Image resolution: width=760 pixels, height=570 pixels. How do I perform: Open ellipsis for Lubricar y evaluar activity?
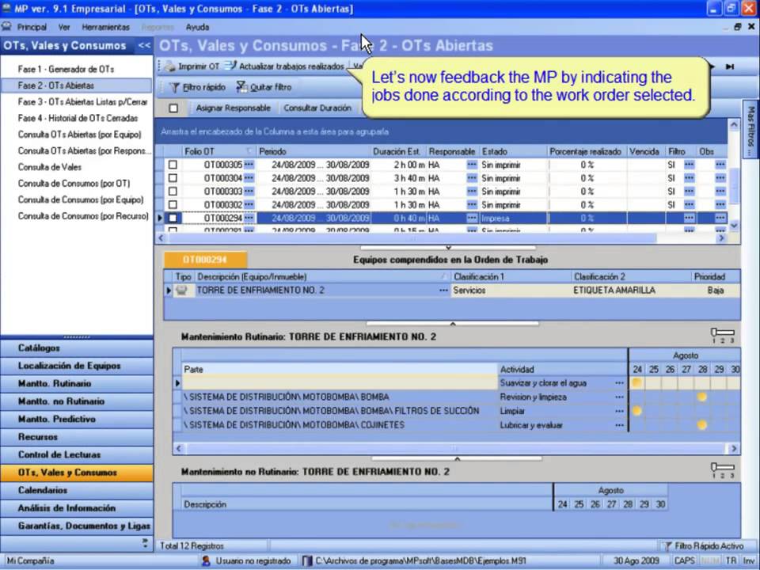[619, 425]
